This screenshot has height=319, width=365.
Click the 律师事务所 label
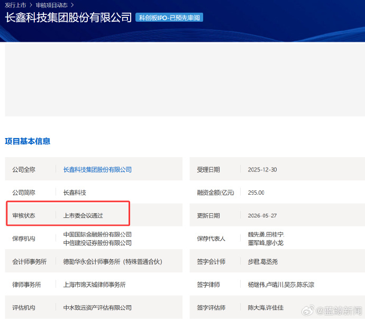26,285
